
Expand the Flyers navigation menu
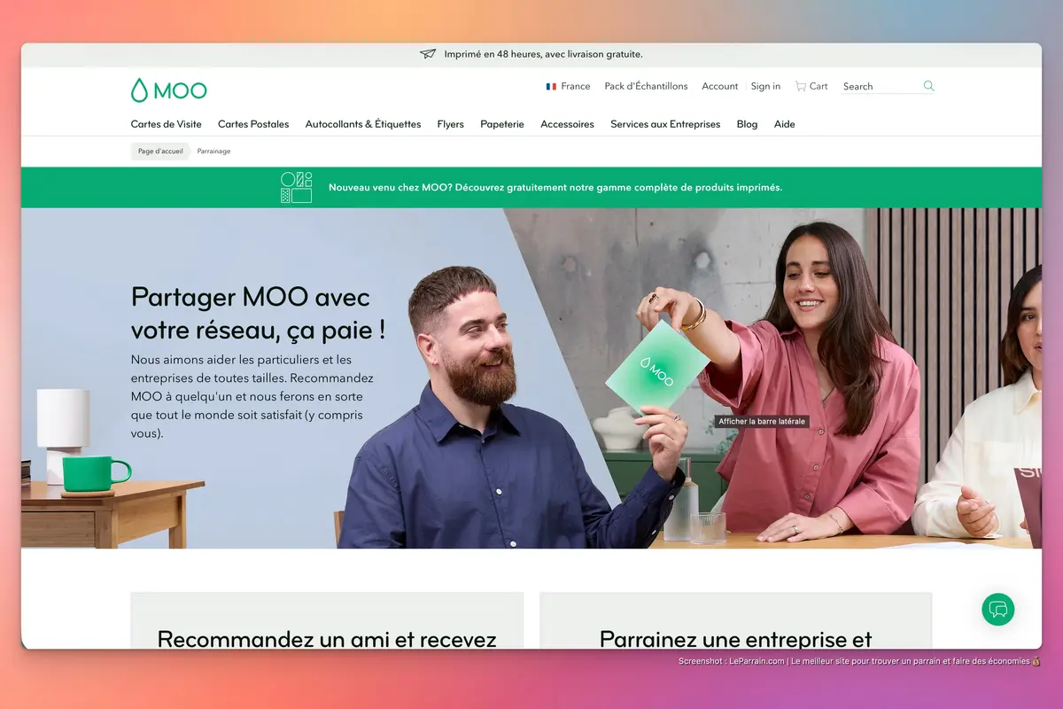[450, 124]
